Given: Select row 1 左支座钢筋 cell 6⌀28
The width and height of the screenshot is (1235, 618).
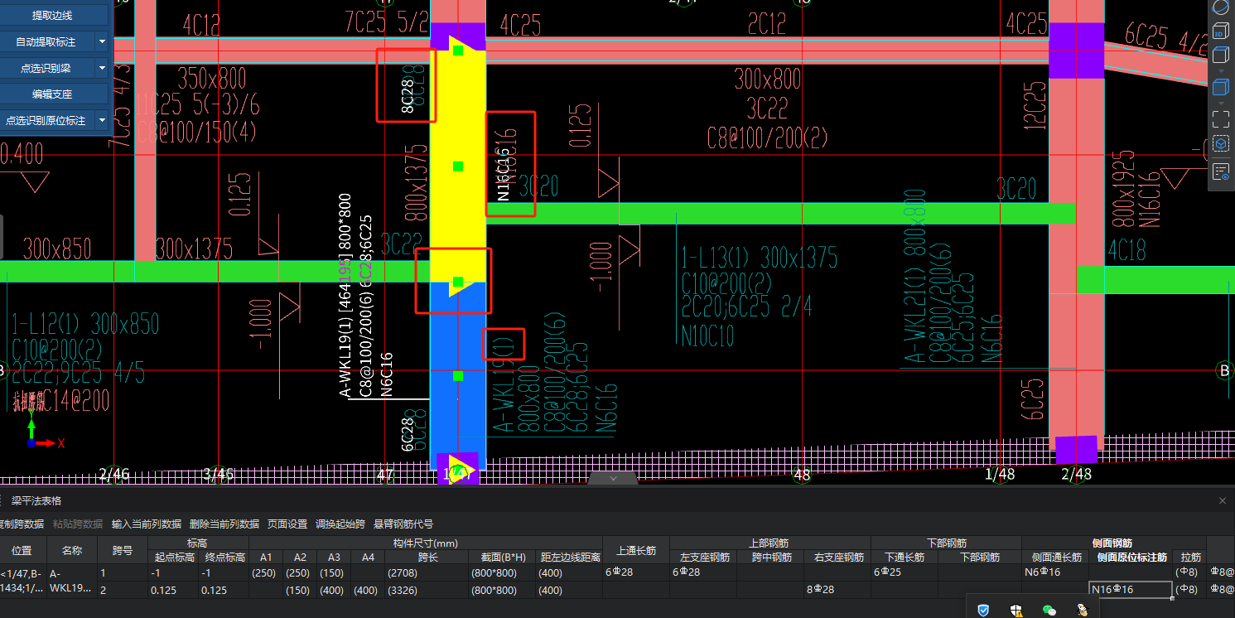Looking at the screenshot, I should 702,572.
